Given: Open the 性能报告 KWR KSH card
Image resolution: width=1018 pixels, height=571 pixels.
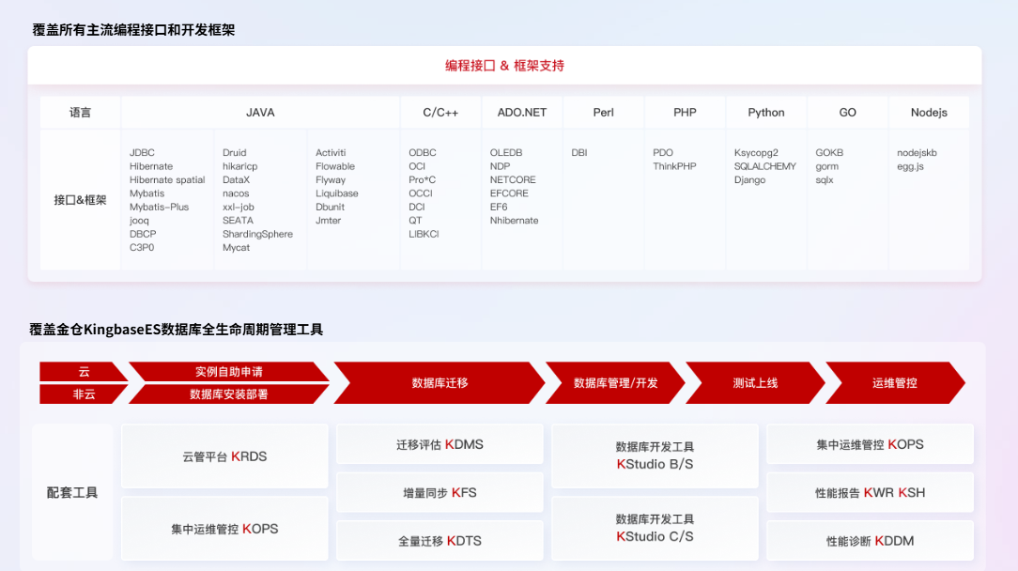Looking at the screenshot, I should coord(870,492).
